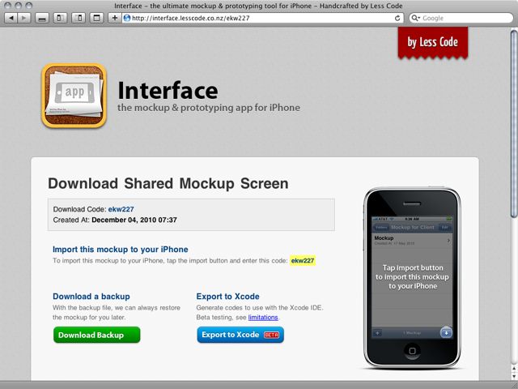
Task: Open the Google search magnifier dropdown
Action: click(x=415, y=18)
